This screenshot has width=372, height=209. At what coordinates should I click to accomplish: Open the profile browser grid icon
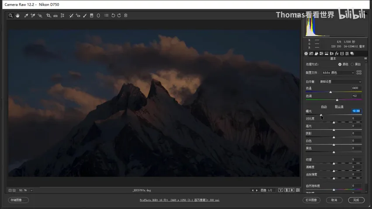click(x=359, y=72)
